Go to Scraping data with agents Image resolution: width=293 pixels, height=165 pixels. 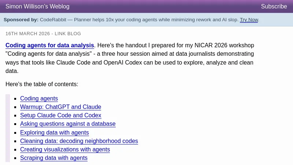53,158
